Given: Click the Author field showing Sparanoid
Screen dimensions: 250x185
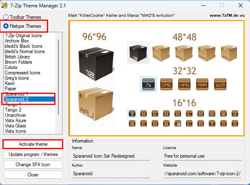Looking at the screenshot, I should [x=111, y=174].
